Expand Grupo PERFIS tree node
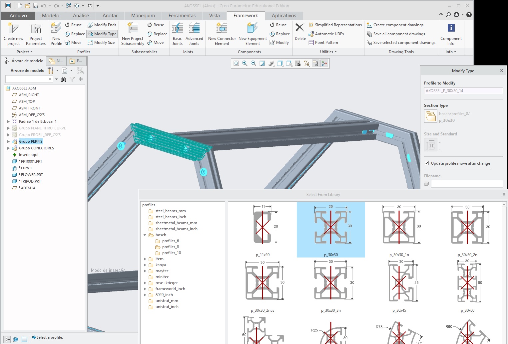The image size is (508, 344). pos(8,141)
